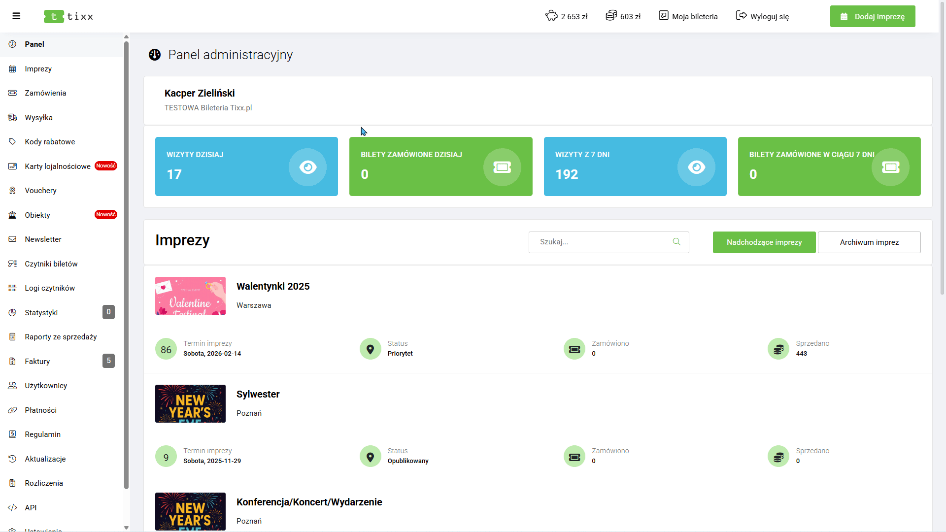The image size is (946, 532).
Task: Open Moja bileteria link
Action: pos(688,16)
